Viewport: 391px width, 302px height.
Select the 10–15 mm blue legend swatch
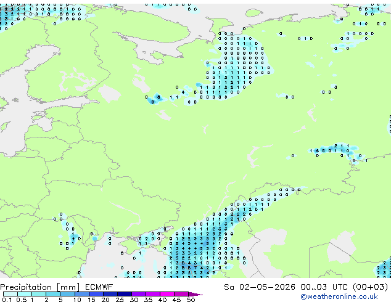pyautogui.click(x=81, y=294)
